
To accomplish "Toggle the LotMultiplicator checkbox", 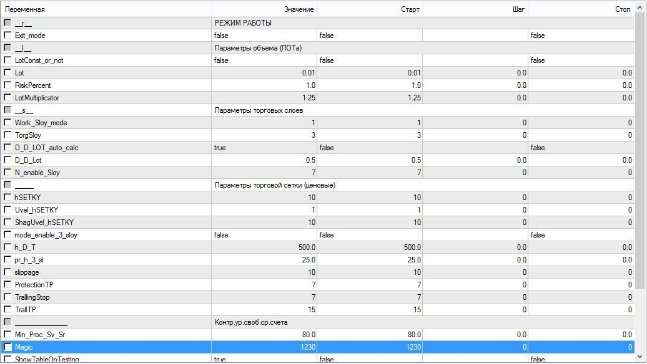I will [x=7, y=98].
